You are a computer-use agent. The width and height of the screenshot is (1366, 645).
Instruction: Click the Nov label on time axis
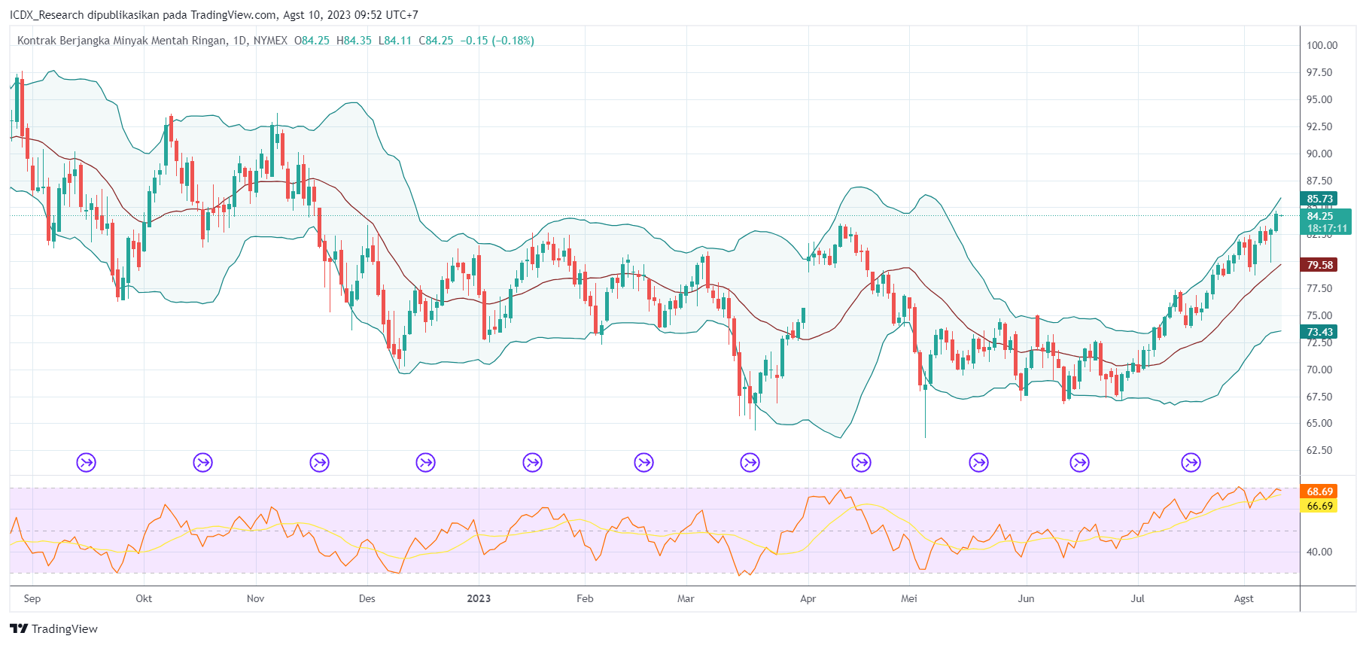pyautogui.click(x=256, y=599)
